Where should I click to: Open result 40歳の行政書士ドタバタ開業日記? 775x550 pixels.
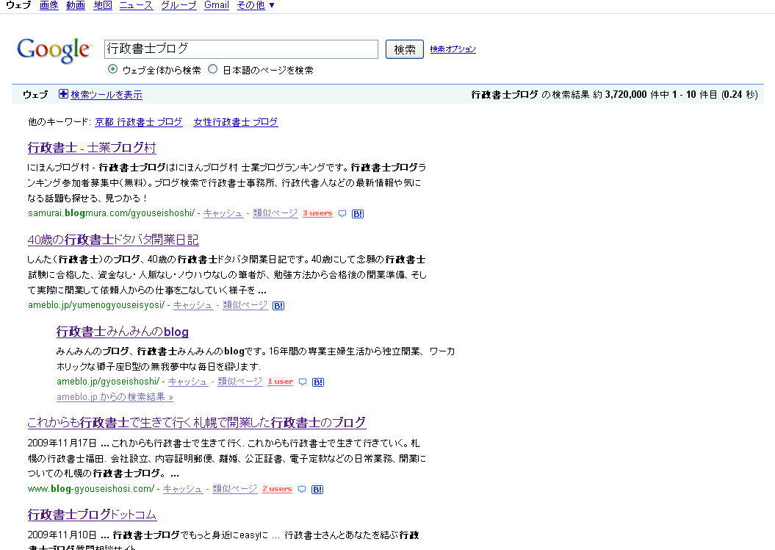pyautogui.click(x=113, y=240)
